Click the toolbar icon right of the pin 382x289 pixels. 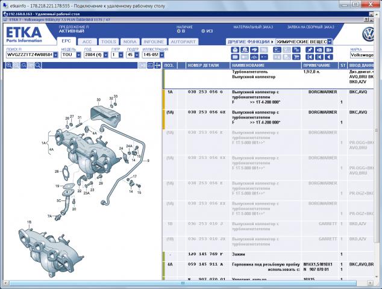click(x=319, y=50)
